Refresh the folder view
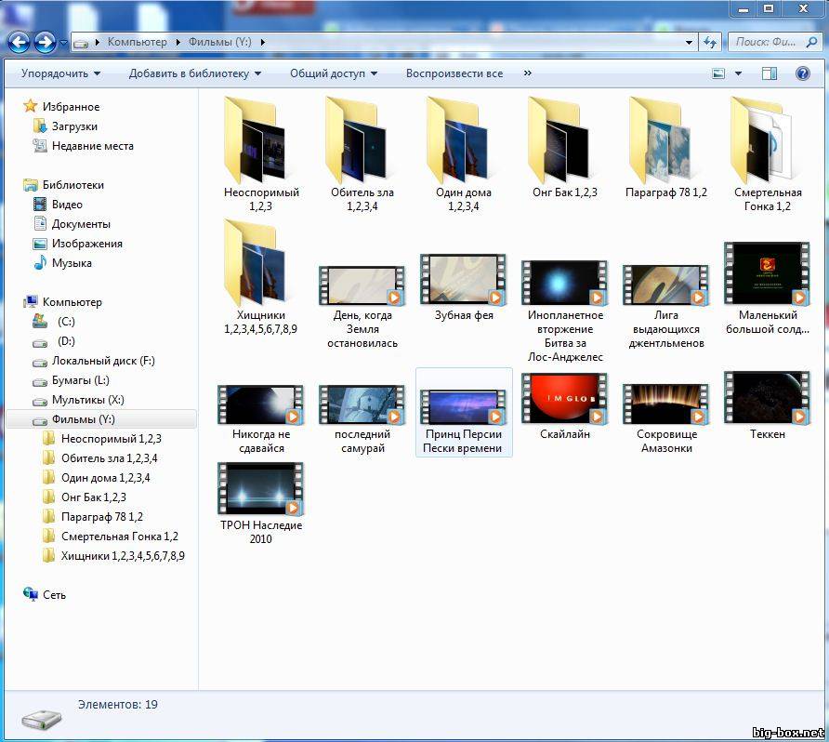Viewport: 829px width, 742px height. click(x=709, y=43)
